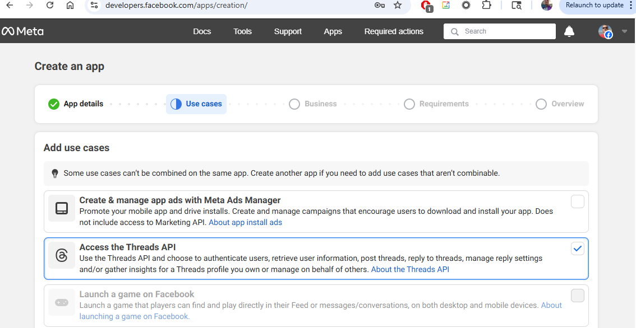Open the Extensions puzzle piece menu
This screenshot has height=328, width=636.
pyautogui.click(x=486, y=5)
